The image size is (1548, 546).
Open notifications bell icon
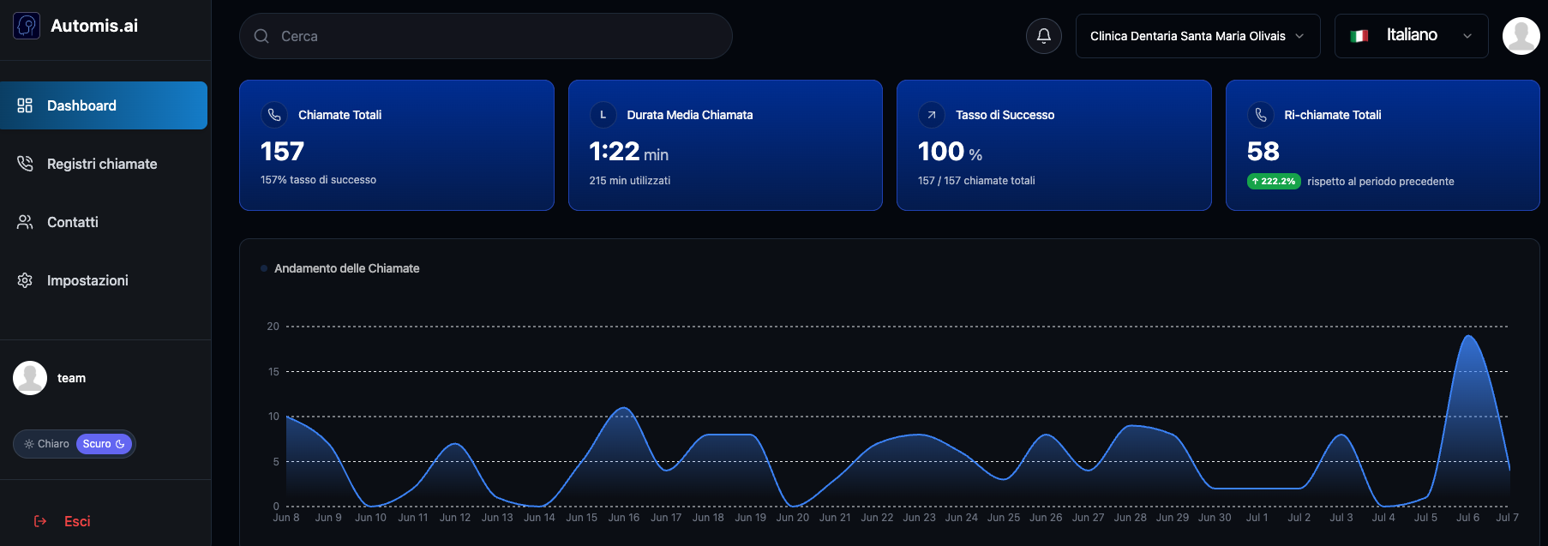pos(1044,36)
